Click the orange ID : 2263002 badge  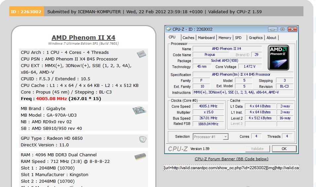point(26,12)
